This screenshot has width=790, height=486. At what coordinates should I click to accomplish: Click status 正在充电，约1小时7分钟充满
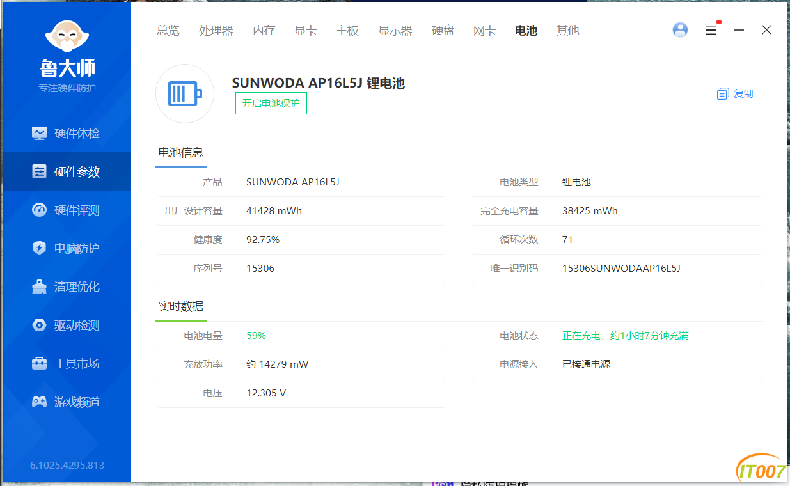(626, 336)
